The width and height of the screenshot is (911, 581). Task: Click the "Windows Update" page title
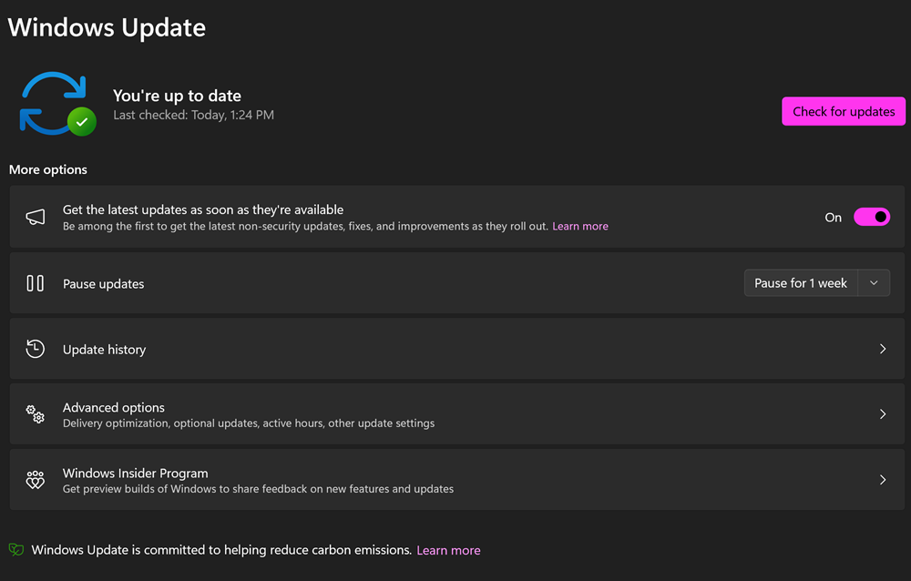point(107,27)
